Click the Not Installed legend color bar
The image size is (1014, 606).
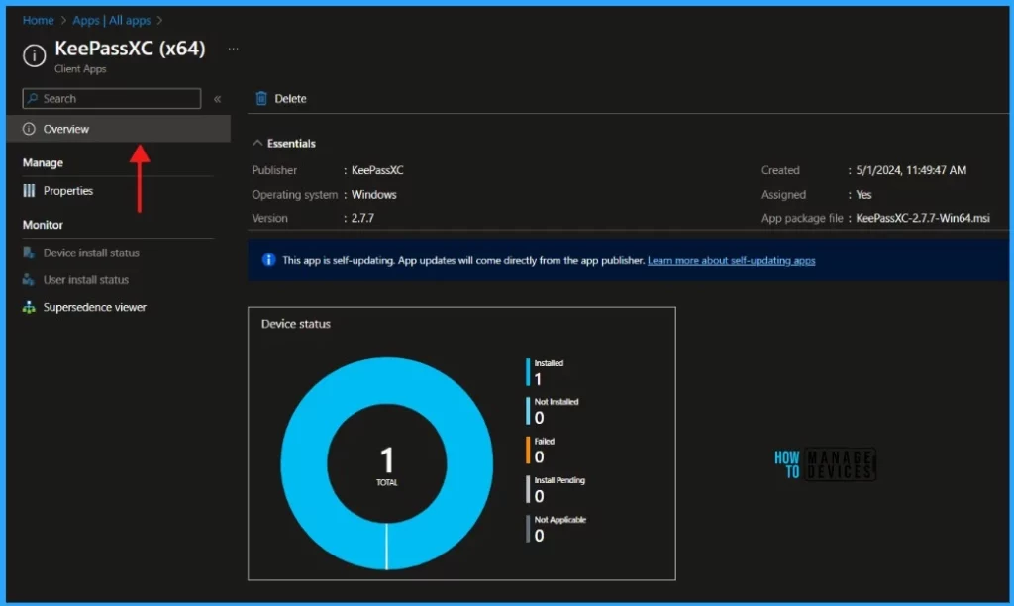tap(528, 411)
